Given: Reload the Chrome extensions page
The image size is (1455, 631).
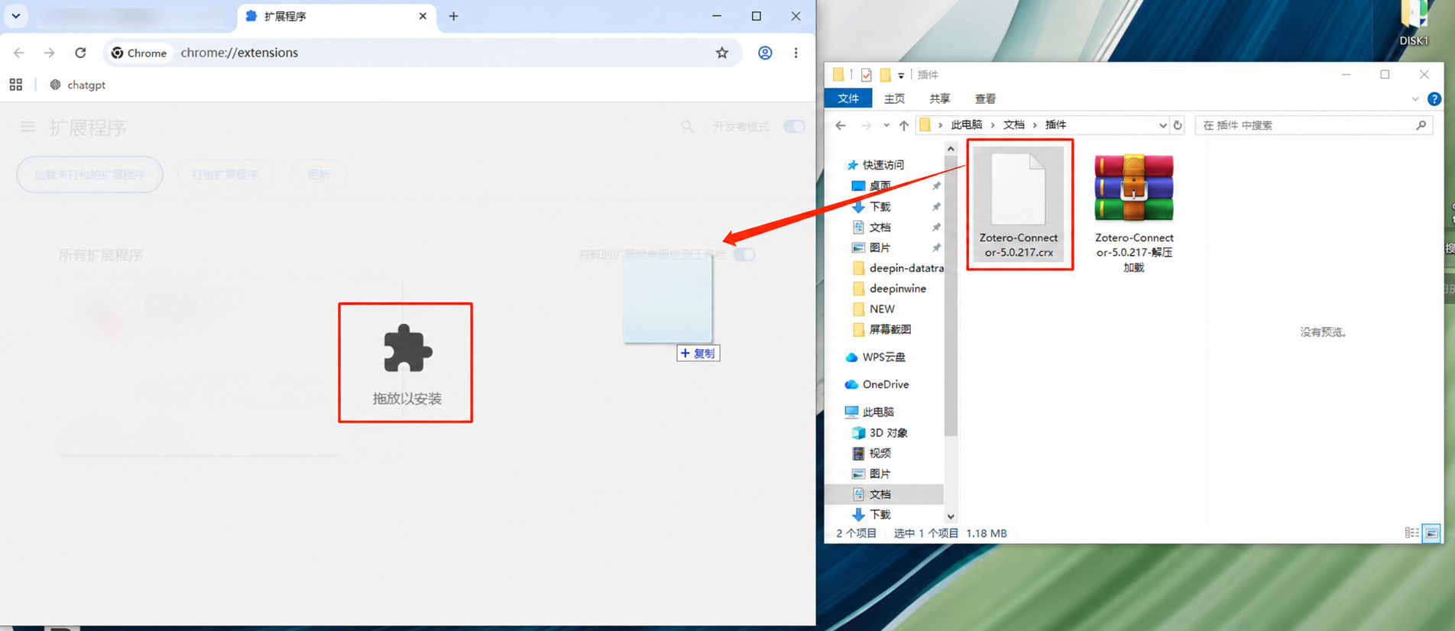Looking at the screenshot, I should pos(80,53).
